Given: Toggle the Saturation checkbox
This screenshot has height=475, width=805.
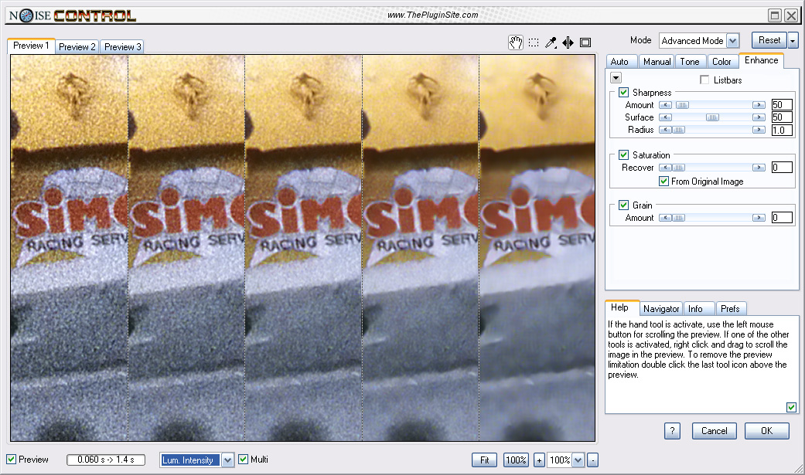Looking at the screenshot, I should click(x=624, y=155).
